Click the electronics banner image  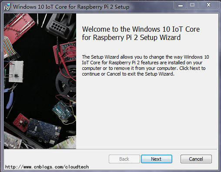(x=40, y=81)
